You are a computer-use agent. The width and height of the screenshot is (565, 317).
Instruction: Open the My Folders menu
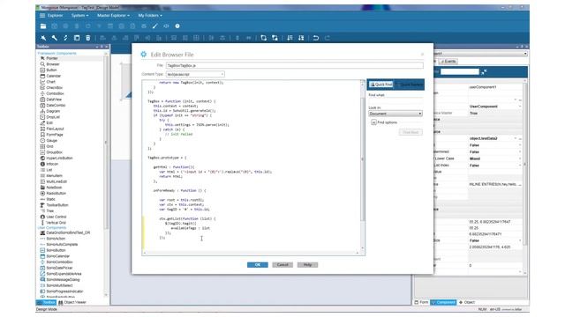pyautogui.click(x=150, y=16)
